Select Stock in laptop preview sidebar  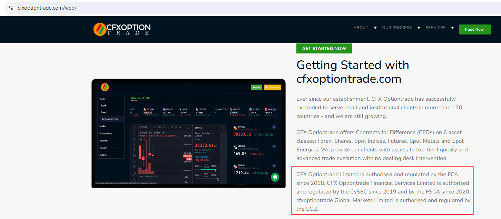tap(104, 106)
